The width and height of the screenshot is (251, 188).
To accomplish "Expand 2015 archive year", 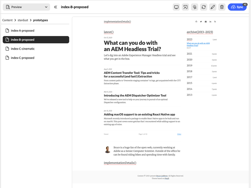I will [189, 83].
